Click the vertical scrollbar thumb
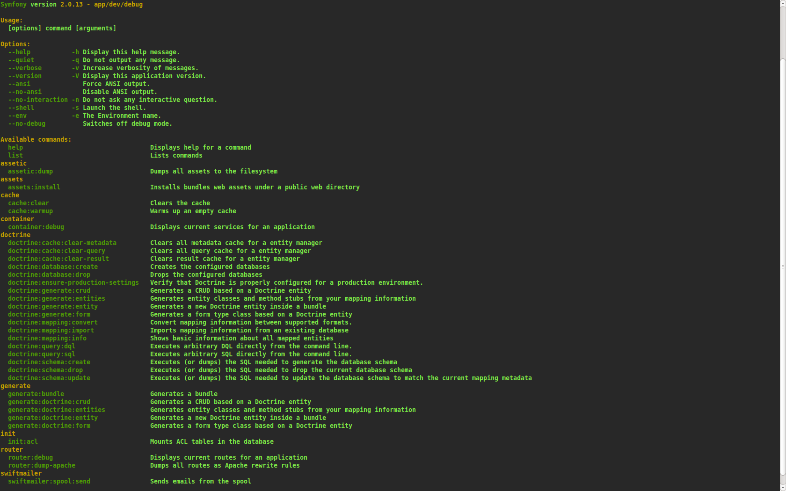Image resolution: width=786 pixels, height=491 pixels. click(x=783, y=267)
